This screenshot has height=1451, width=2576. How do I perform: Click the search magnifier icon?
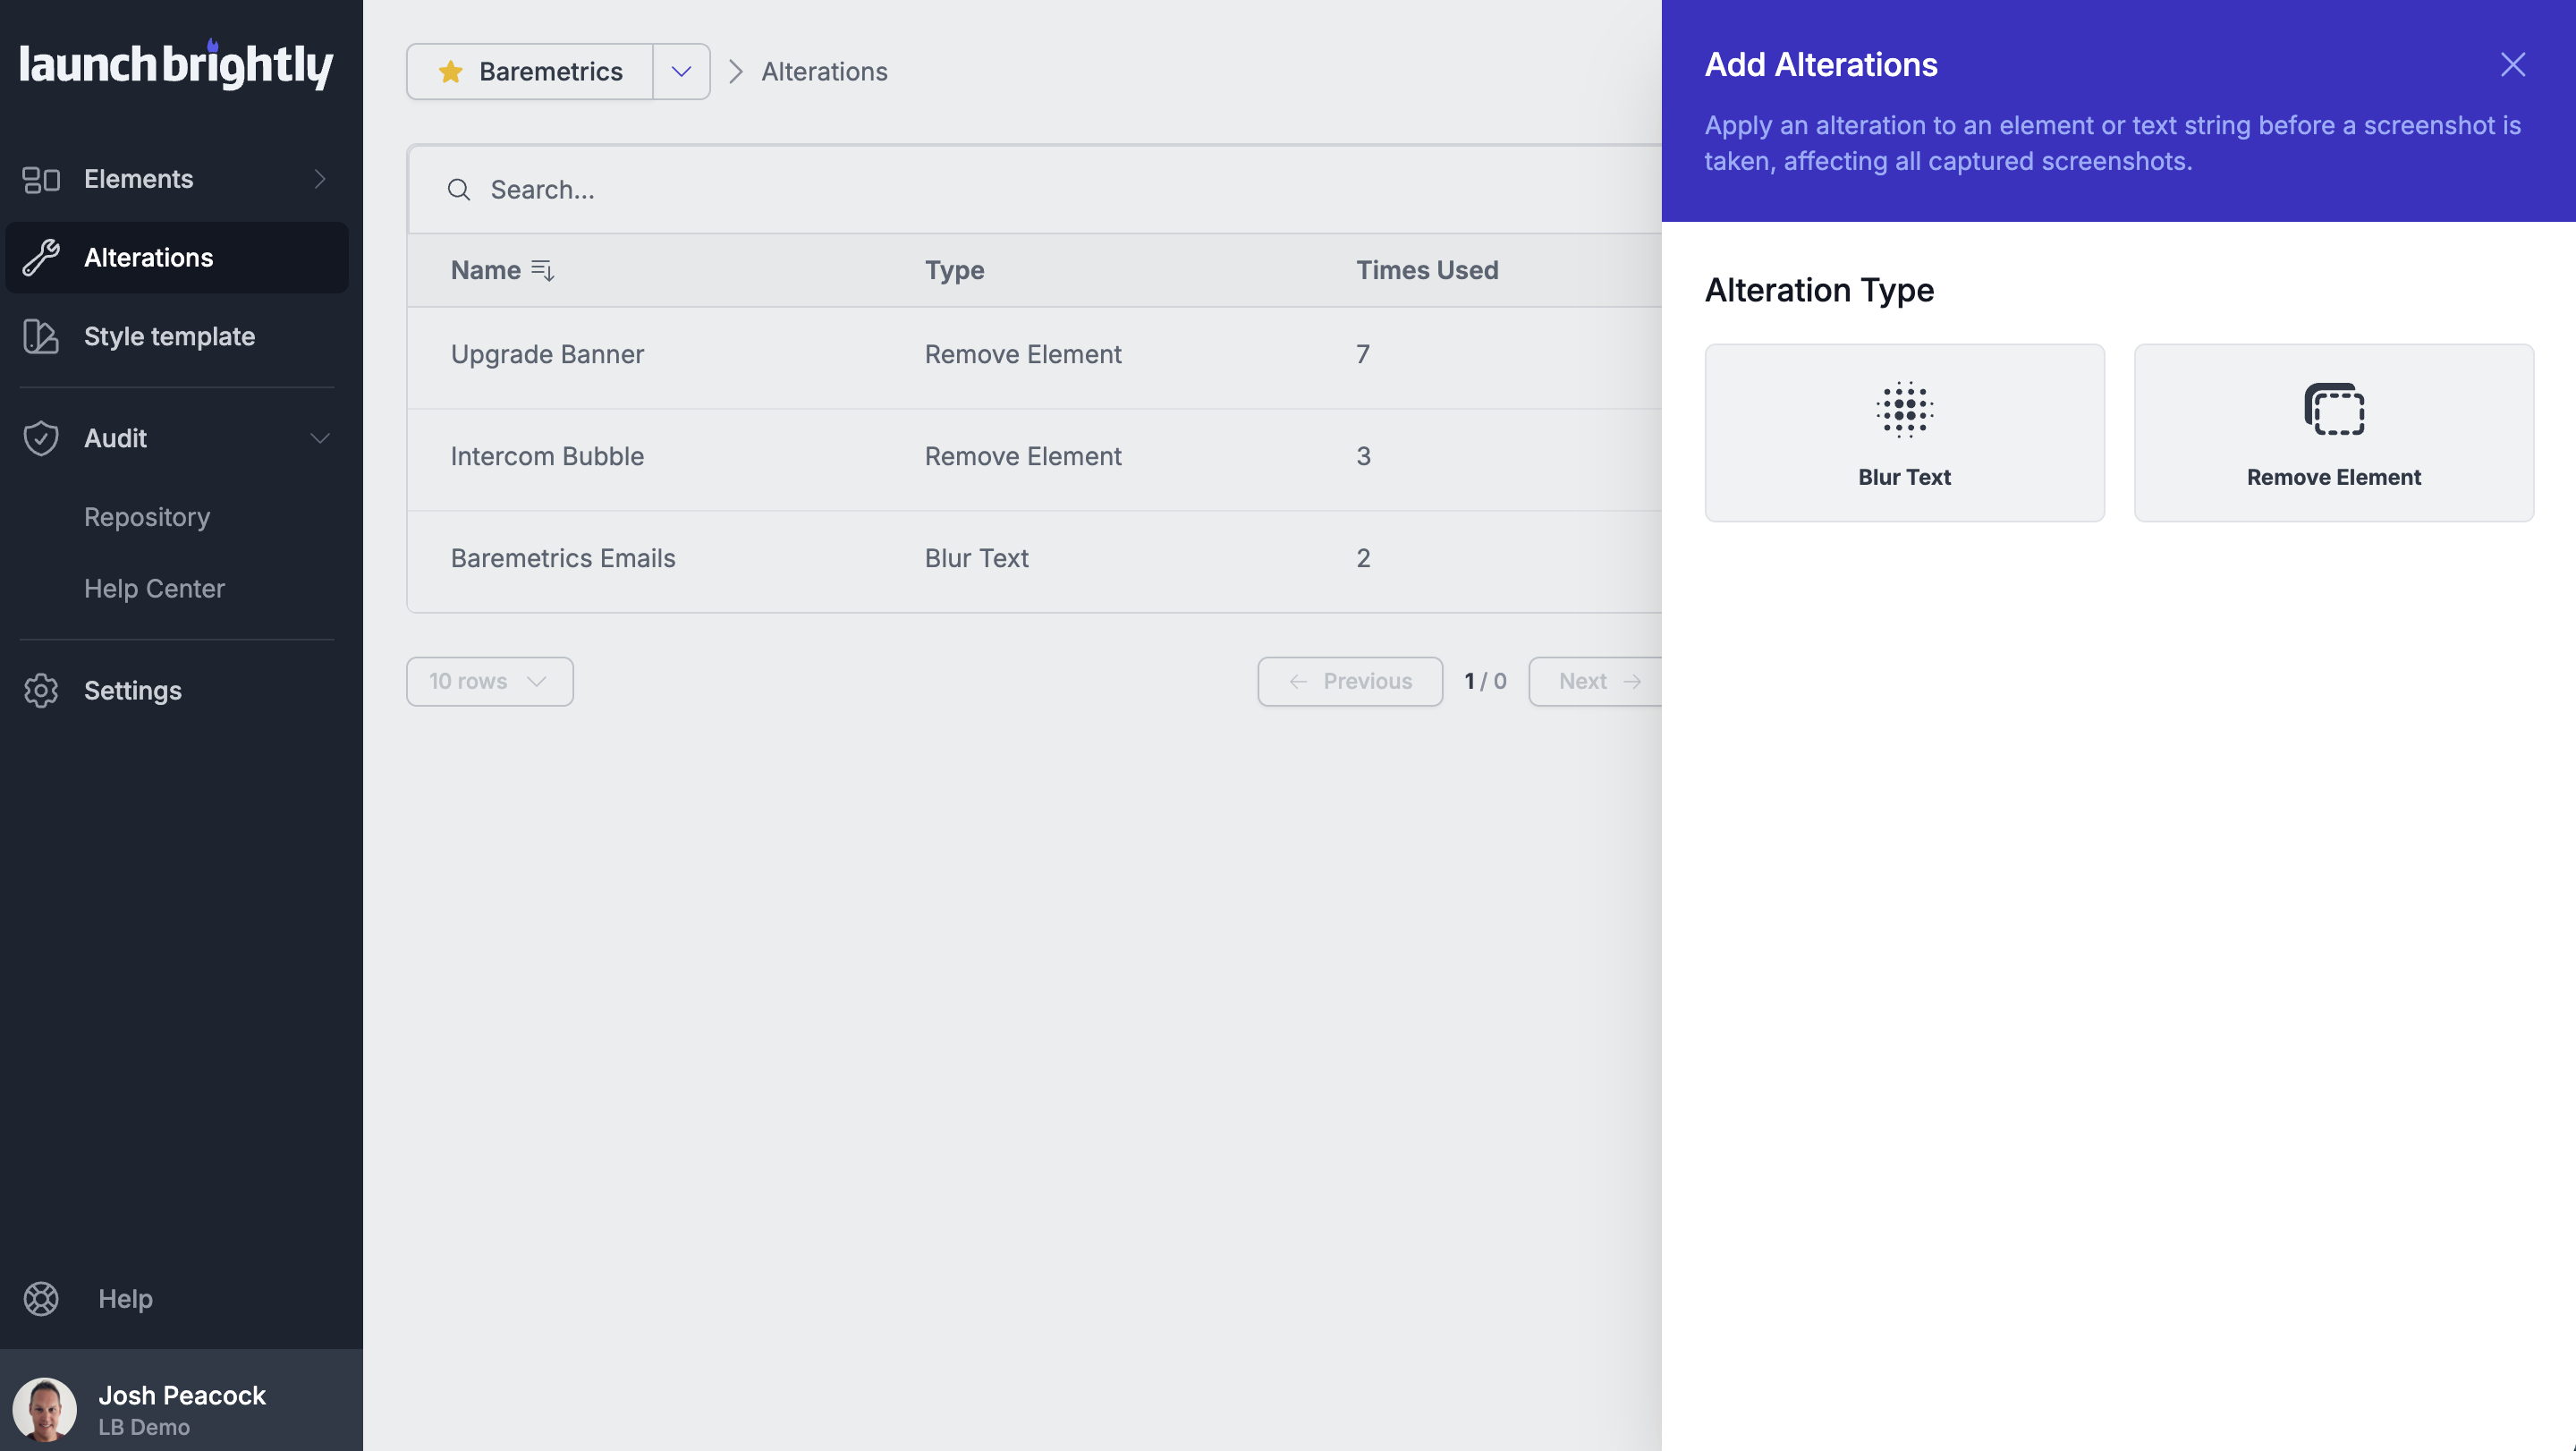459,190
